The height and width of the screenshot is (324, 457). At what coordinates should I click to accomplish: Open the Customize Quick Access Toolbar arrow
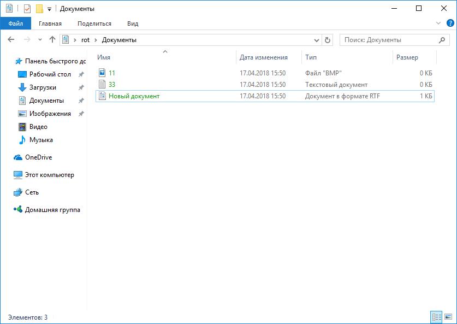click(x=50, y=9)
